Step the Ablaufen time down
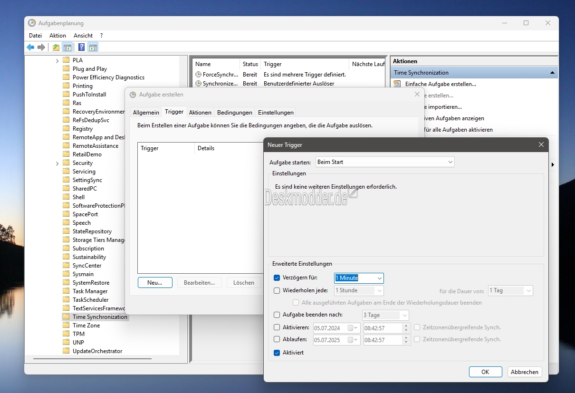The width and height of the screenshot is (575, 393). [406, 342]
